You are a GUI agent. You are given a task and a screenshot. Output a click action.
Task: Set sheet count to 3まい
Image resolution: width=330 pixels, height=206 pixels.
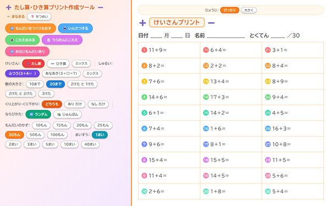click(31, 144)
